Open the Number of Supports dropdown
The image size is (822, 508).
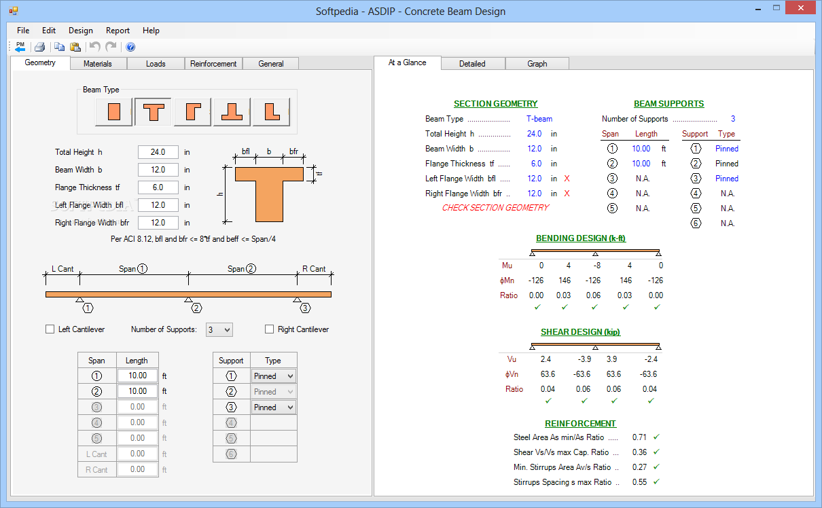pos(219,329)
